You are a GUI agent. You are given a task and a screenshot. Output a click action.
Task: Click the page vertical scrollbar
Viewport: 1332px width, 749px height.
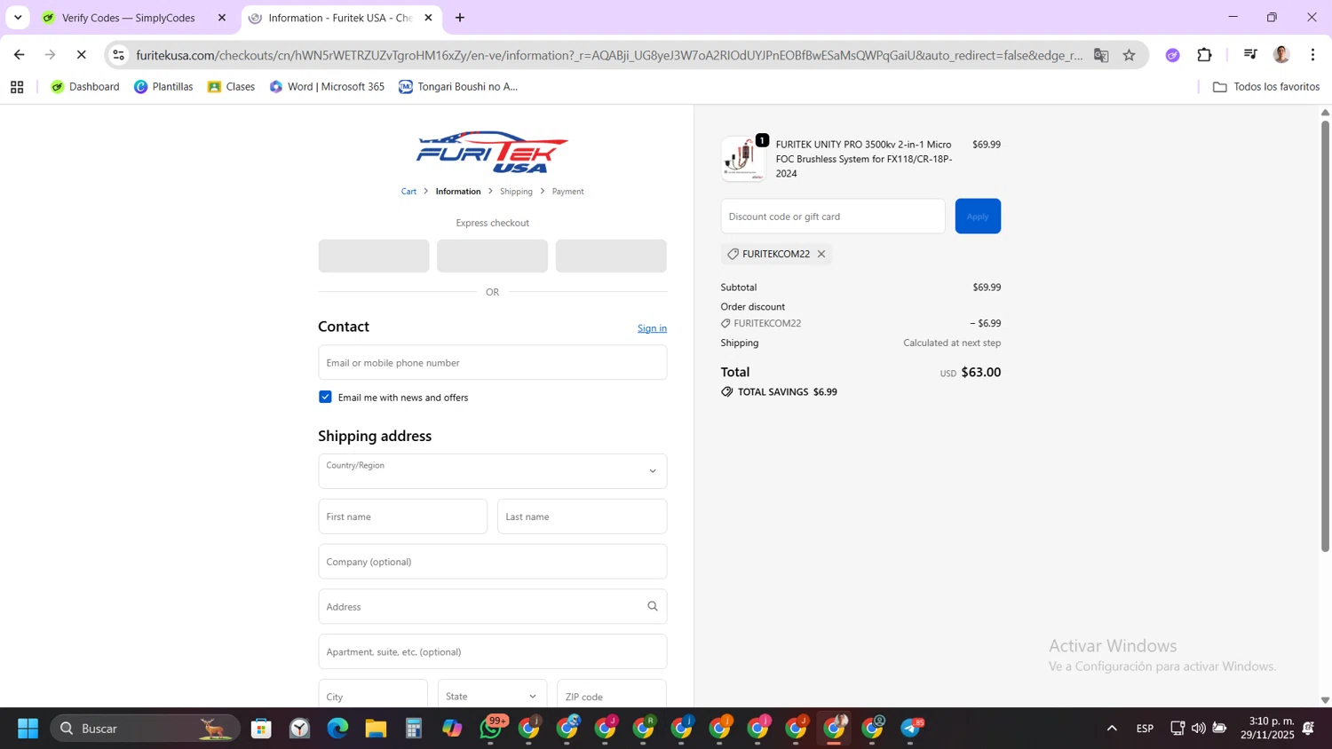point(1325,337)
